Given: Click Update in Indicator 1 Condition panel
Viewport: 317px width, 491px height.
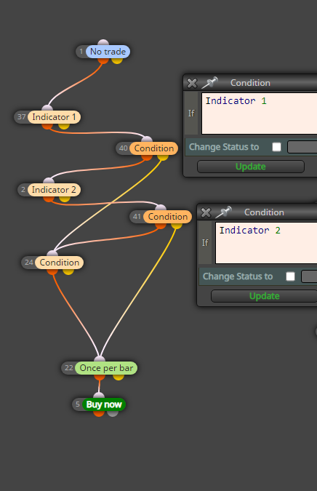Looking at the screenshot, I should coord(251,167).
